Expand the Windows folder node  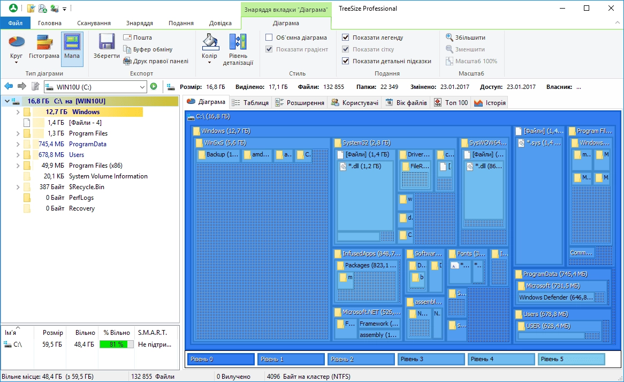[18, 112]
